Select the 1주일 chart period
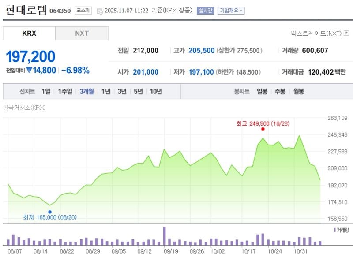Image resolution: width=353 pixels, height=261 pixels. (x=65, y=92)
